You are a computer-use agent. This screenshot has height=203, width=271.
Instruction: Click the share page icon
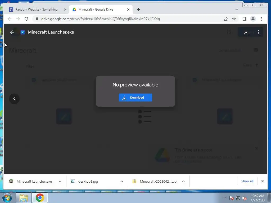pyautogui.click(x=225, y=19)
